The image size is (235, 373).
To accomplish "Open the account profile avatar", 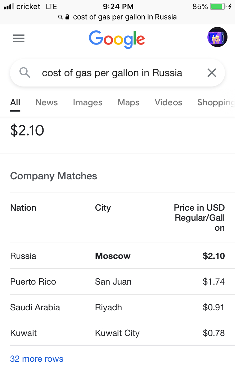I will pos(217,37).
